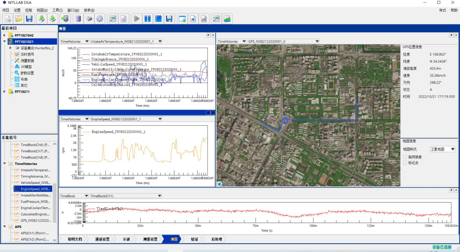The width and height of the screenshot is (460, 252).
Task: Open the 项目 menu
Action: pyautogui.click(x=6, y=10)
